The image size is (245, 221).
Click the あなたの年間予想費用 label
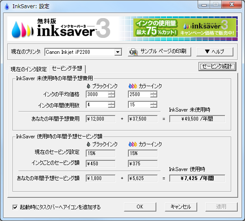[x=56, y=119]
